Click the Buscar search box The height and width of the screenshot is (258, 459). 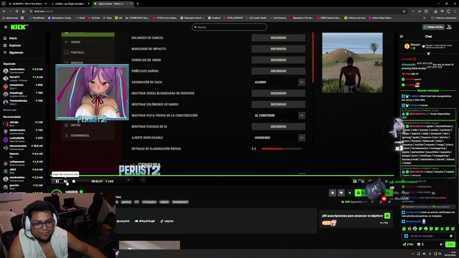point(229,27)
